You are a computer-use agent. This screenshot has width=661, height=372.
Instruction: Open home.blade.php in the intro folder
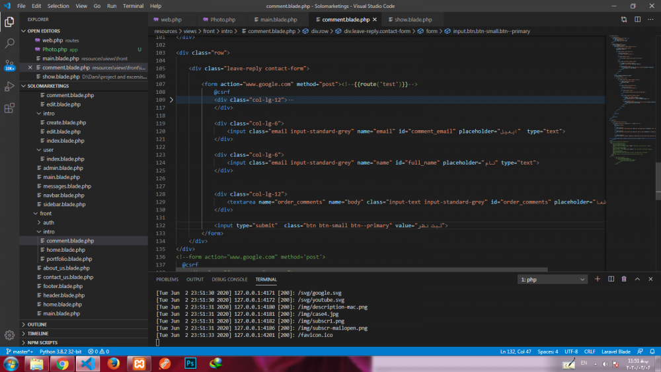pos(65,250)
